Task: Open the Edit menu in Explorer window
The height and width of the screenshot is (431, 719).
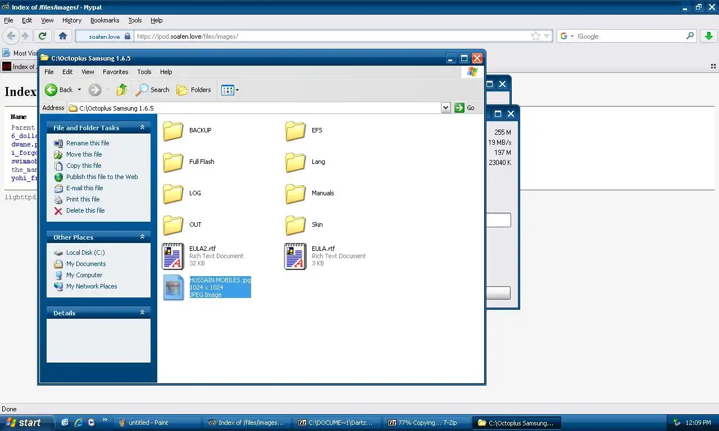Action: coord(67,72)
